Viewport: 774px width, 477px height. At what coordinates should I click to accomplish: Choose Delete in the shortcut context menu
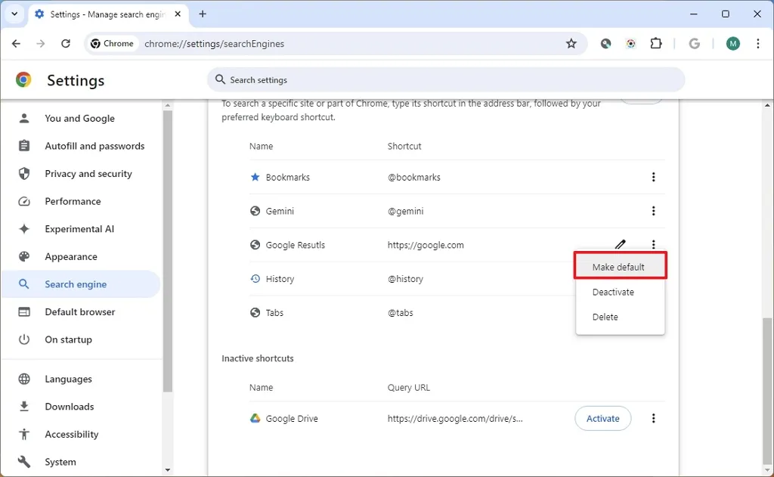coord(605,317)
